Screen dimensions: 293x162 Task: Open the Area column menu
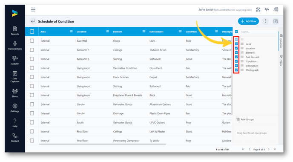pyautogui.click(x=71, y=32)
